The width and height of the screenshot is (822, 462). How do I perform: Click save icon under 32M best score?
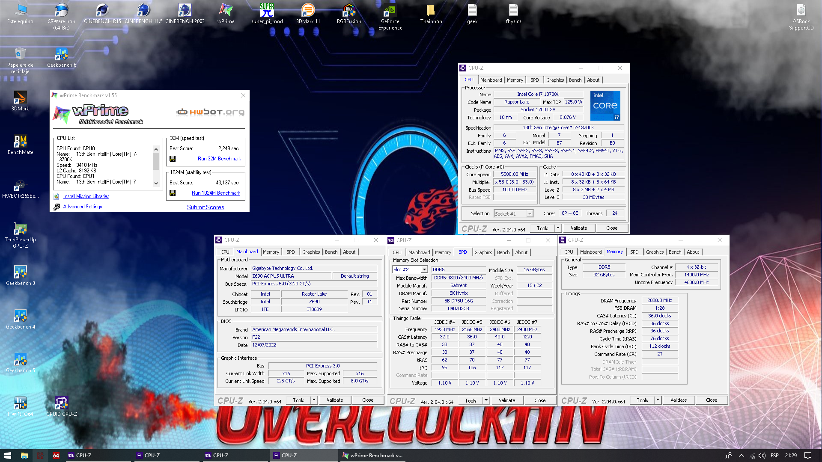[173, 159]
